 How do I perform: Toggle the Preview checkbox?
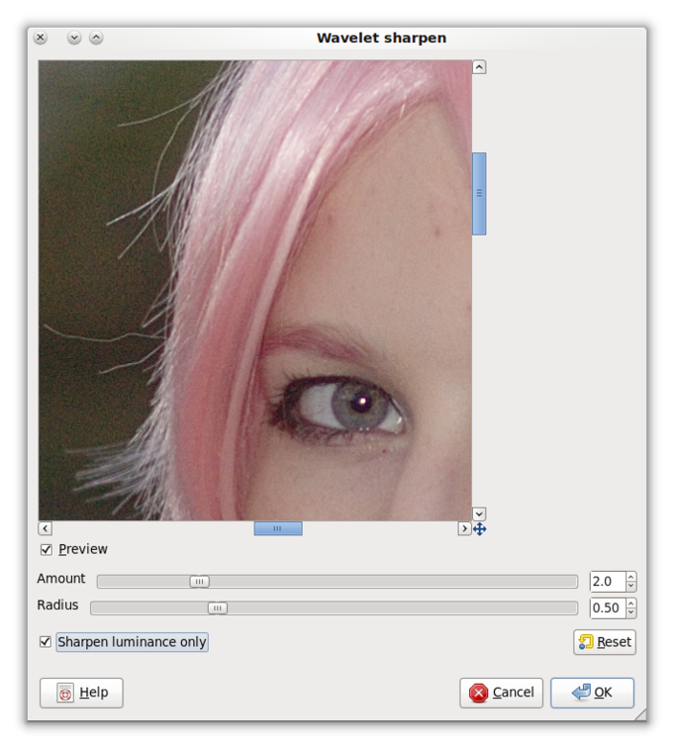point(46,549)
